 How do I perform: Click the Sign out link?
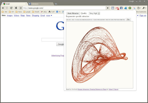pos(143,15)
